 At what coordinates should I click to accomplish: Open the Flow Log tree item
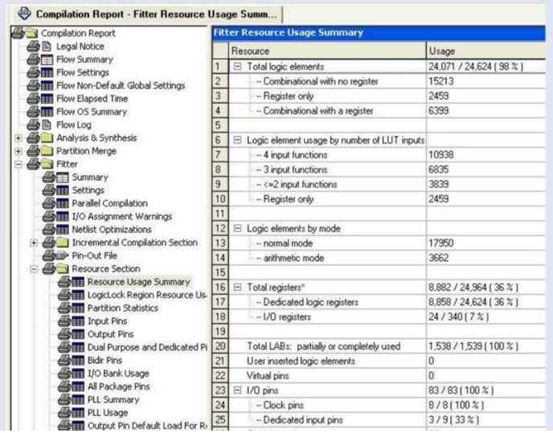pos(74,125)
